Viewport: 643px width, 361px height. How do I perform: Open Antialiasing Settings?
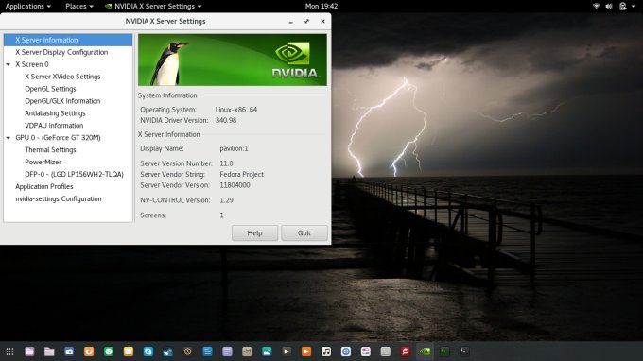pos(55,113)
